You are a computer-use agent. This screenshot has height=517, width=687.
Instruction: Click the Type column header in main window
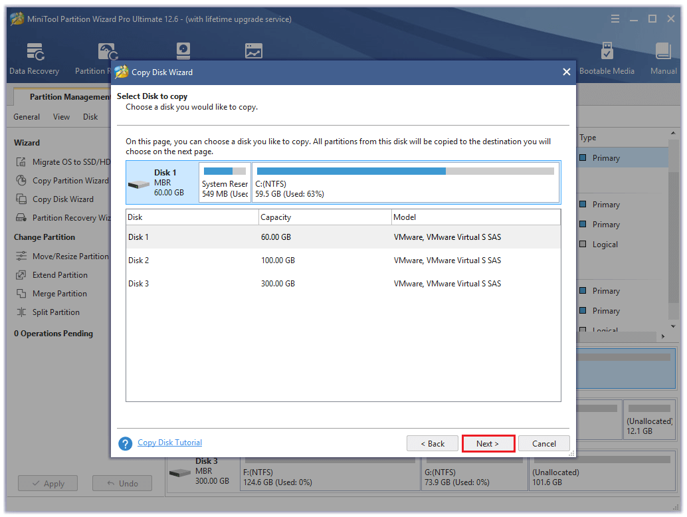tap(587, 138)
